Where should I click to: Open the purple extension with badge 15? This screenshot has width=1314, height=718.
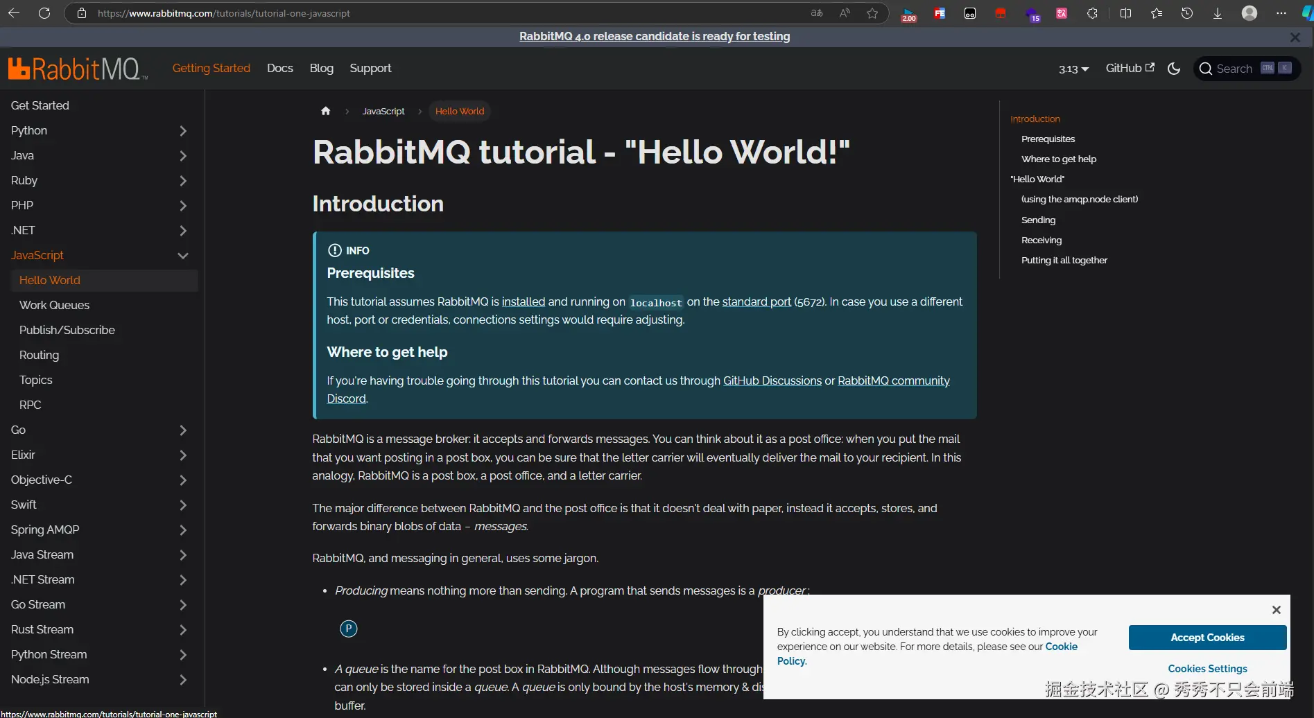click(1032, 14)
